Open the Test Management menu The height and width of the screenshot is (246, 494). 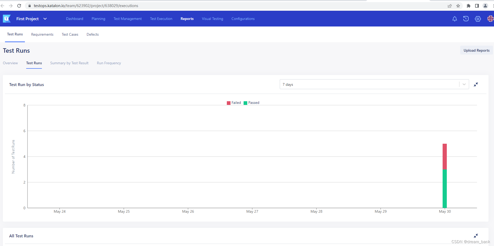pyautogui.click(x=128, y=19)
